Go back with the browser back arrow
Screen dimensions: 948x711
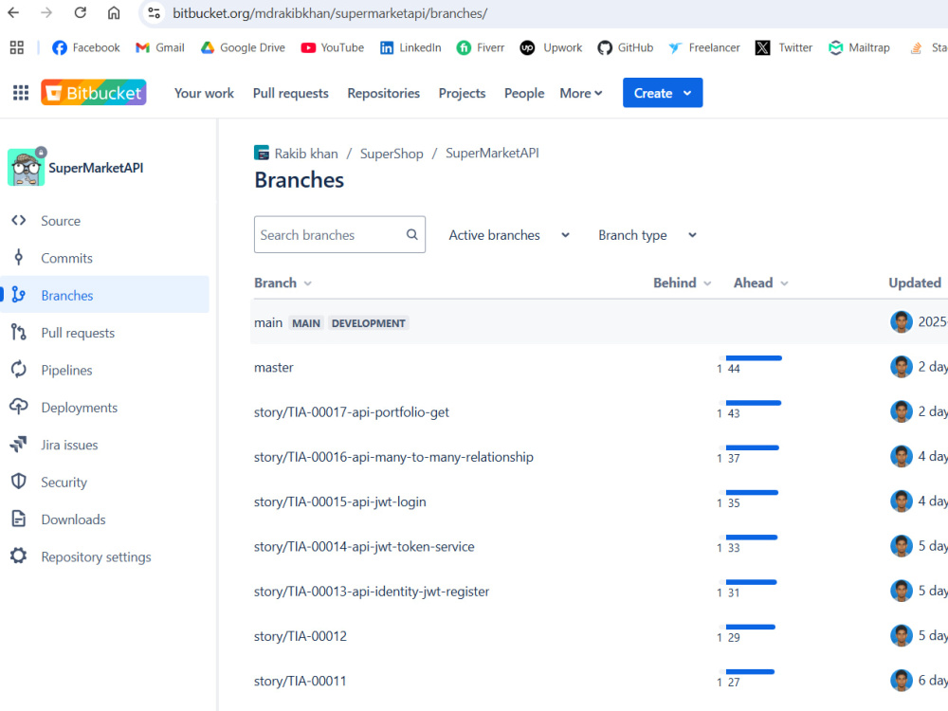point(13,12)
